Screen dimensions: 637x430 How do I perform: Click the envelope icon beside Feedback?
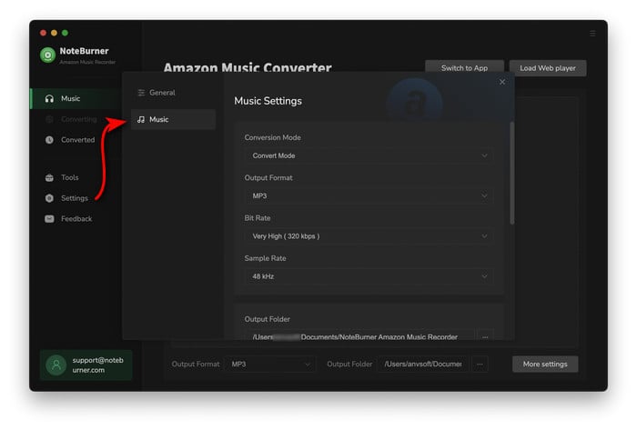[x=49, y=219]
